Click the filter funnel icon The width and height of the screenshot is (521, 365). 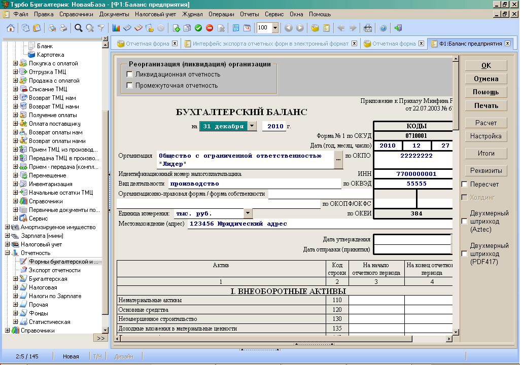tap(101, 28)
